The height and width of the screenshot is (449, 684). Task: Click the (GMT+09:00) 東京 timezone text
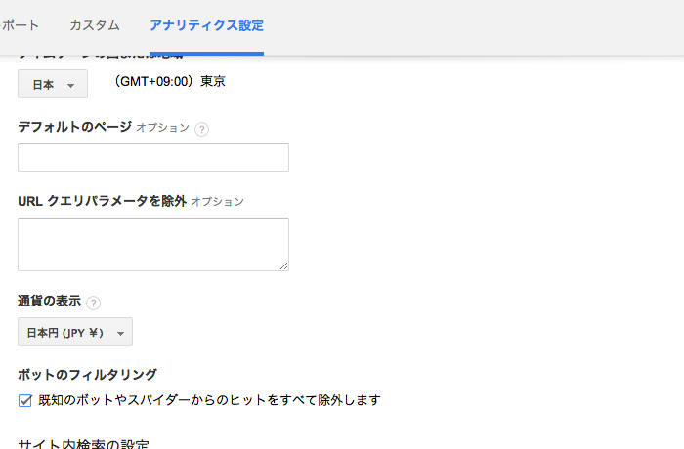point(170,82)
